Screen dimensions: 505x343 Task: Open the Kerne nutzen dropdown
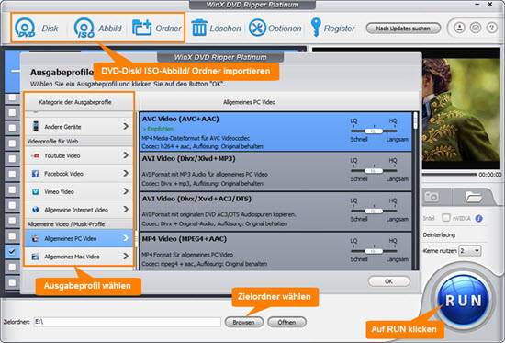pyautogui.click(x=470, y=251)
